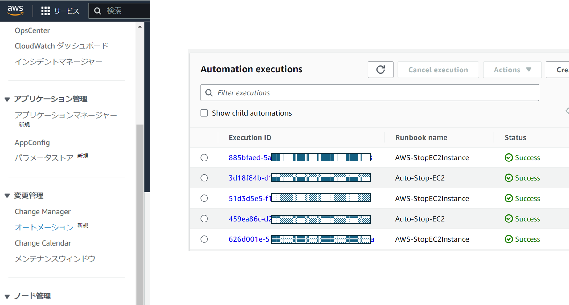
Task: Open execution link 51d3d5e5
Action: [x=250, y=198]
